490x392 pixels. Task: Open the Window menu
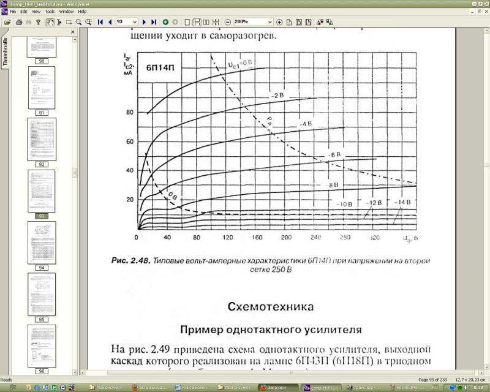coord(66,12)
